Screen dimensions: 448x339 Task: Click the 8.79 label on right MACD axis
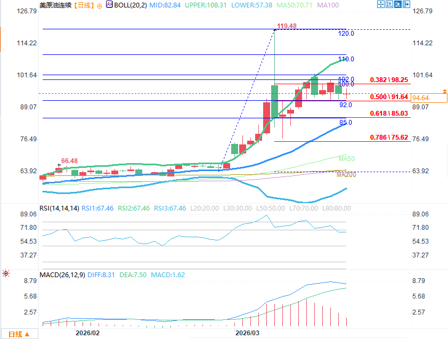(419, 281)
